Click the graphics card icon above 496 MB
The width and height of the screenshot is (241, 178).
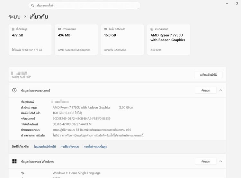click(59, 29)
